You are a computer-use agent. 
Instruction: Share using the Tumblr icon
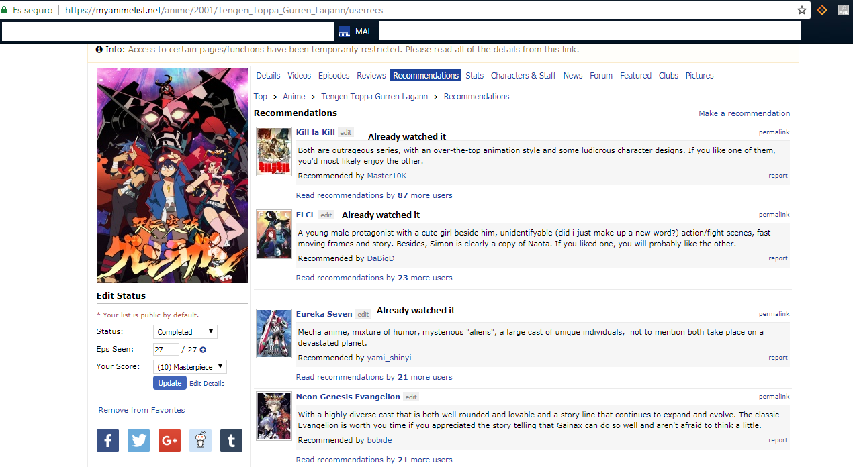tap(231, 440)
